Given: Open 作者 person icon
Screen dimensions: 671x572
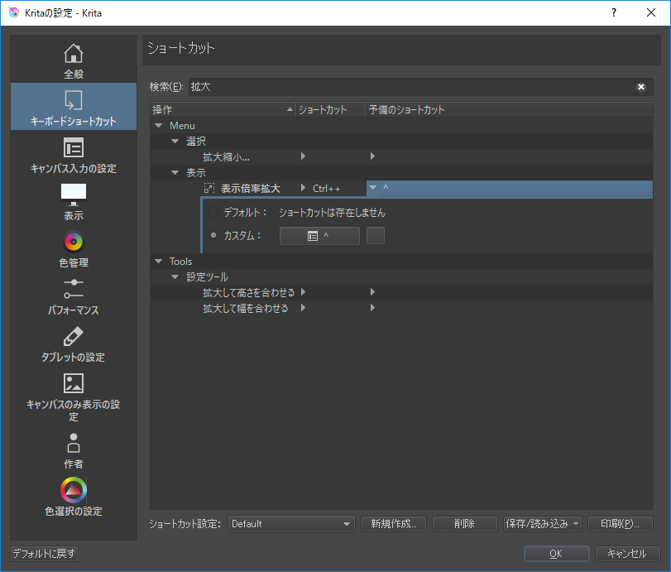Looking at the screenshot, I should (x=74, y=443).
